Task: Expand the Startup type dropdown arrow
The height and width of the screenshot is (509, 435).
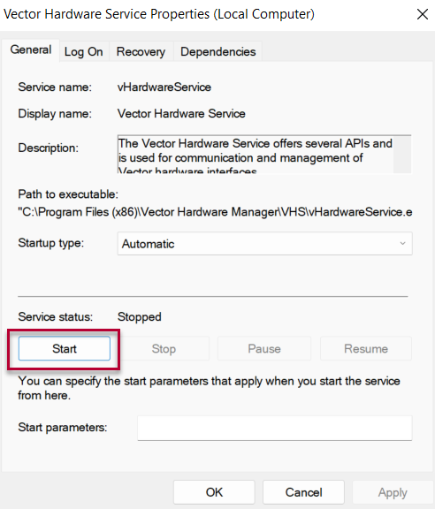Action: pos(402,244)
